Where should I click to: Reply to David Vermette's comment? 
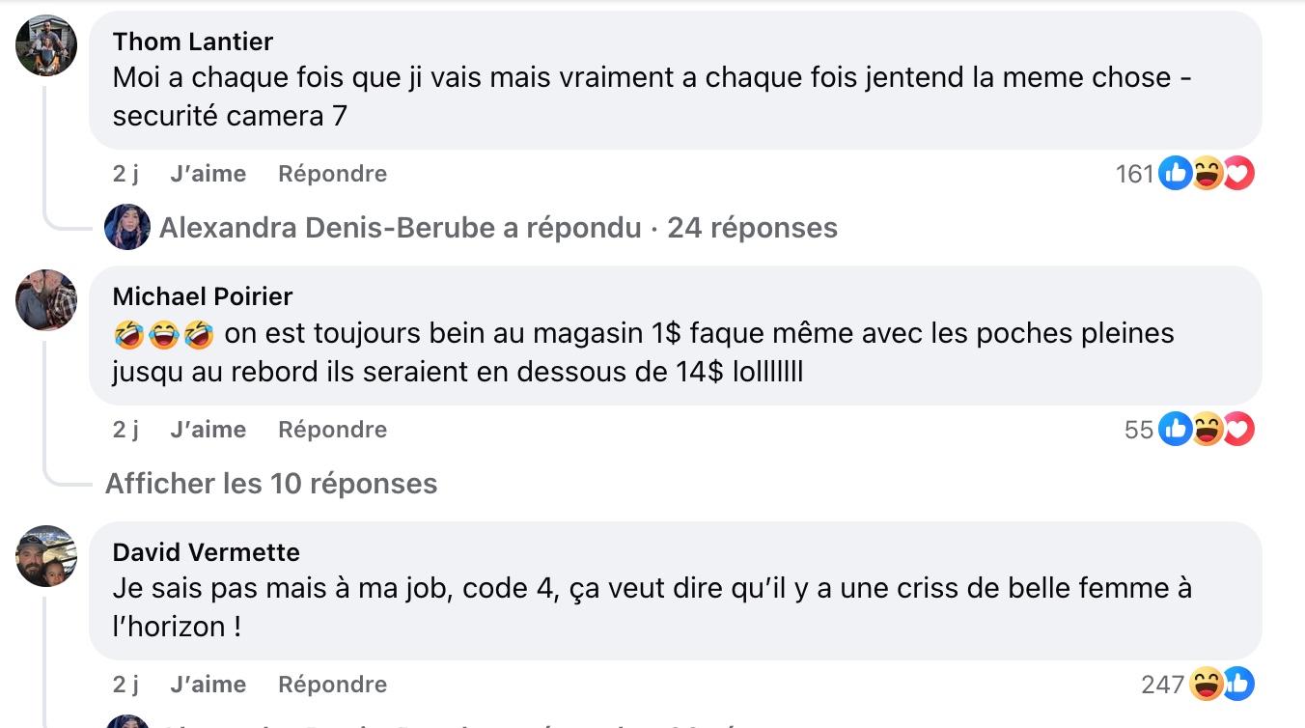[332, 685]
